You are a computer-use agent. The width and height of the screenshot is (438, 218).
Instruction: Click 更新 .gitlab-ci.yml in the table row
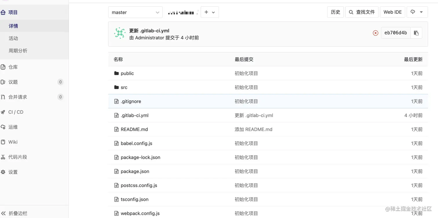click(254, 115)
